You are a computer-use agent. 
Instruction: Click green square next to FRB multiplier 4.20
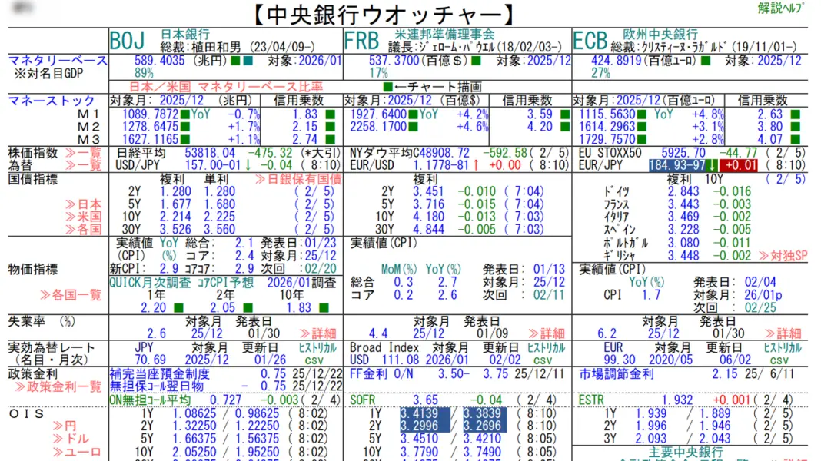tap(565, 127)
